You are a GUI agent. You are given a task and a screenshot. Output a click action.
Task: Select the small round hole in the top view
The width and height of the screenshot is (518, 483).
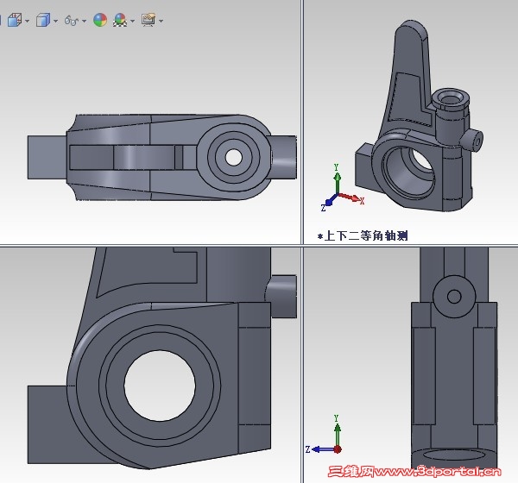coord(234,157)
